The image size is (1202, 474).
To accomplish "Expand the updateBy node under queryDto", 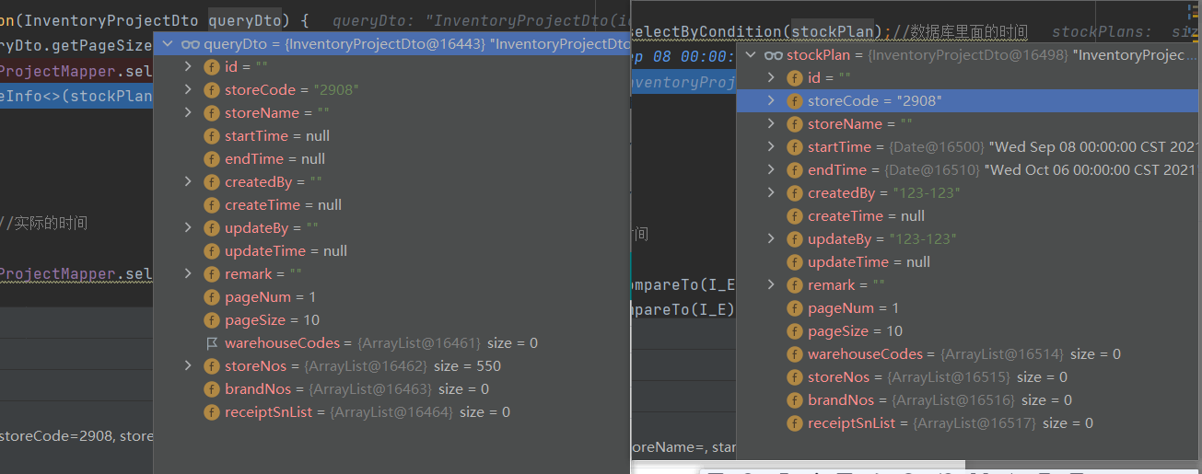I will click(189, 228).
